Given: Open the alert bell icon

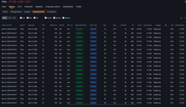Looking at the screenshot, I should click(x=181, y=18).
